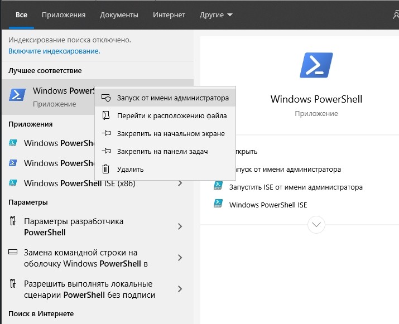Expand the Параметры разработчика PowerShell arrow
The height and width of the screenshot is (324, 399).
pyautogui.click(x=180, y=226)
